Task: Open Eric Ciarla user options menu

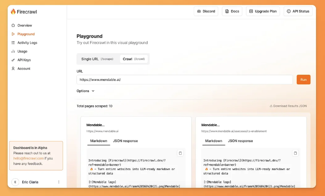Action: 59,182
